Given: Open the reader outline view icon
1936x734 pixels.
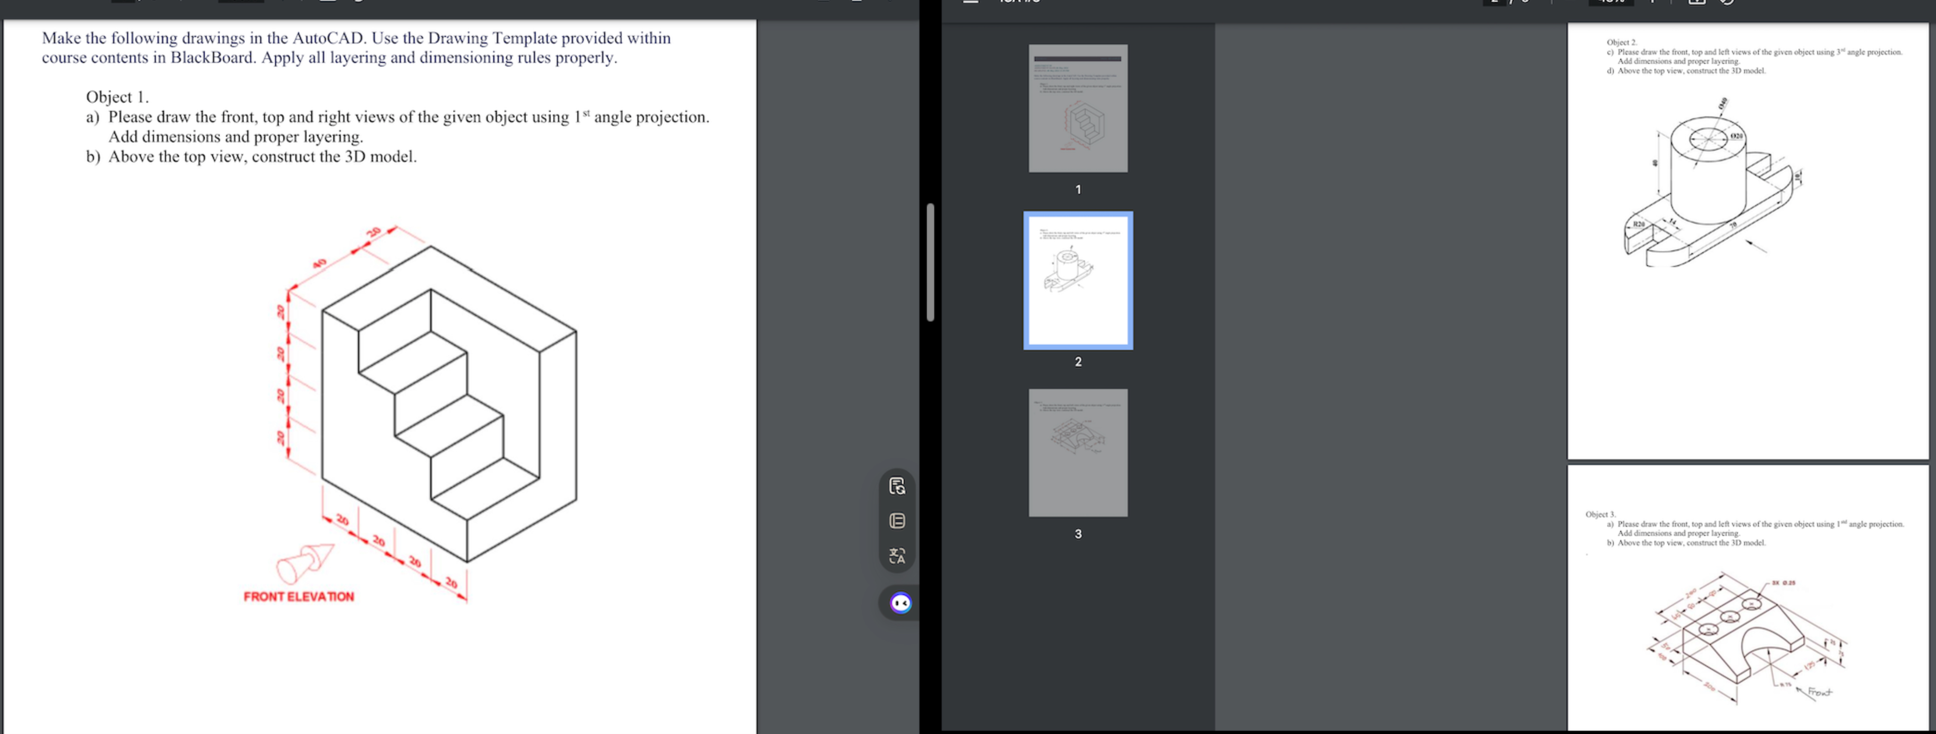Looking at the screenshot, I should [x=897, y=521].
